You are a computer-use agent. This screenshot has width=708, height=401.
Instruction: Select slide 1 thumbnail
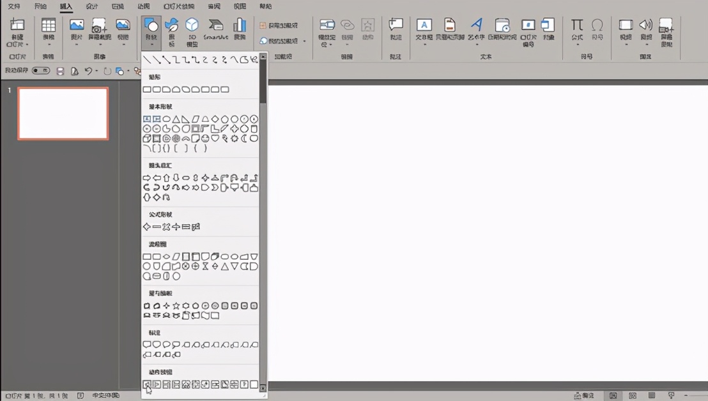(63, 114)
